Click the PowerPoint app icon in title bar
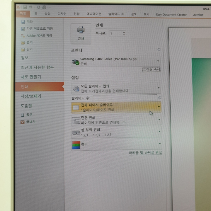The width and height of the screenshot is (211, 211). [x=18, y=7]
